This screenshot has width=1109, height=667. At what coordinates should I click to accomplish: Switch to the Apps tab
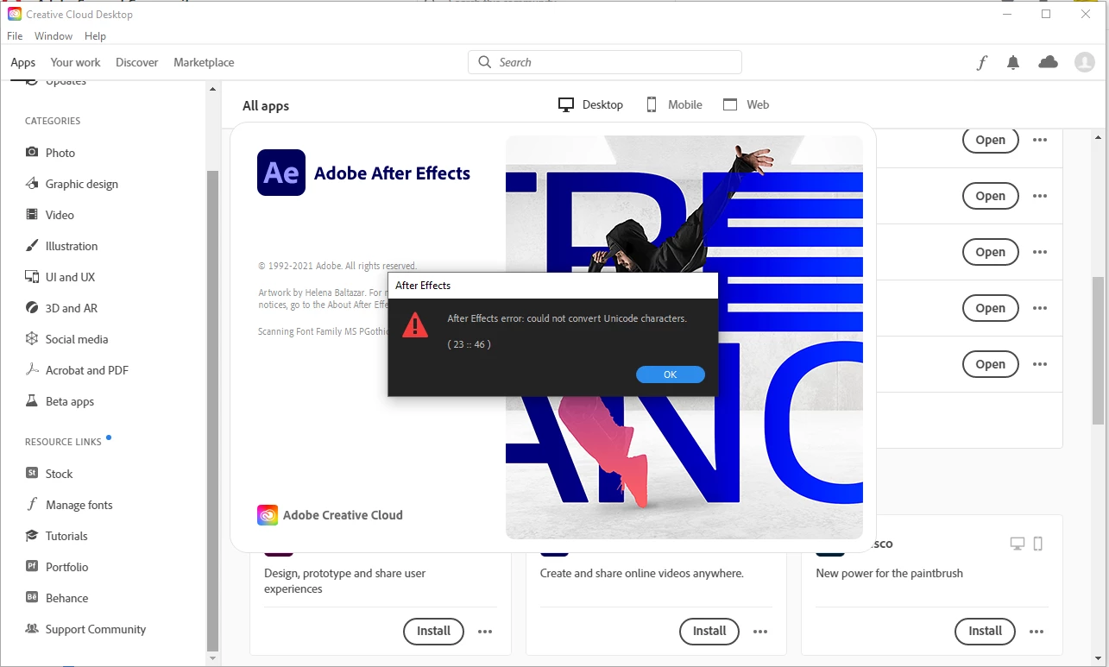pyautogui.click(x=23, y=62)
